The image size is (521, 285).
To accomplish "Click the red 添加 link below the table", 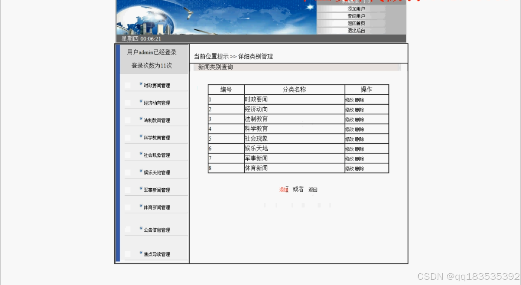I will (x=284, y=189).
